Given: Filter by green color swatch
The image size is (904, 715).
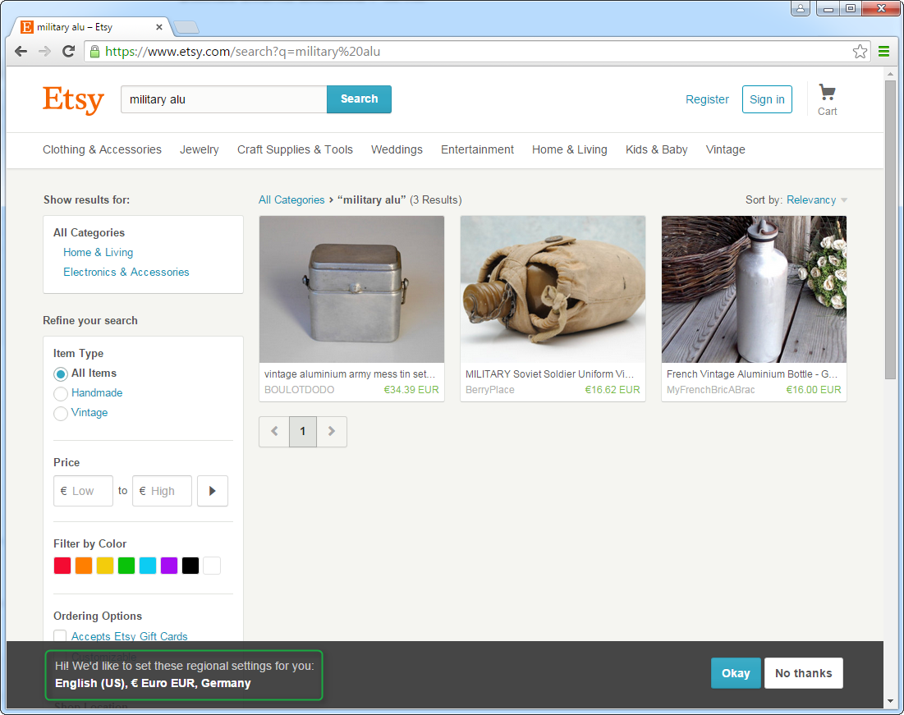Looking at the screenshot, I should click(126, 566).
